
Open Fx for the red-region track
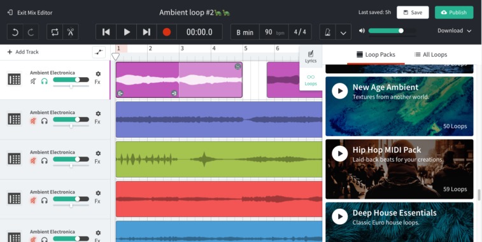coord(97,201)
